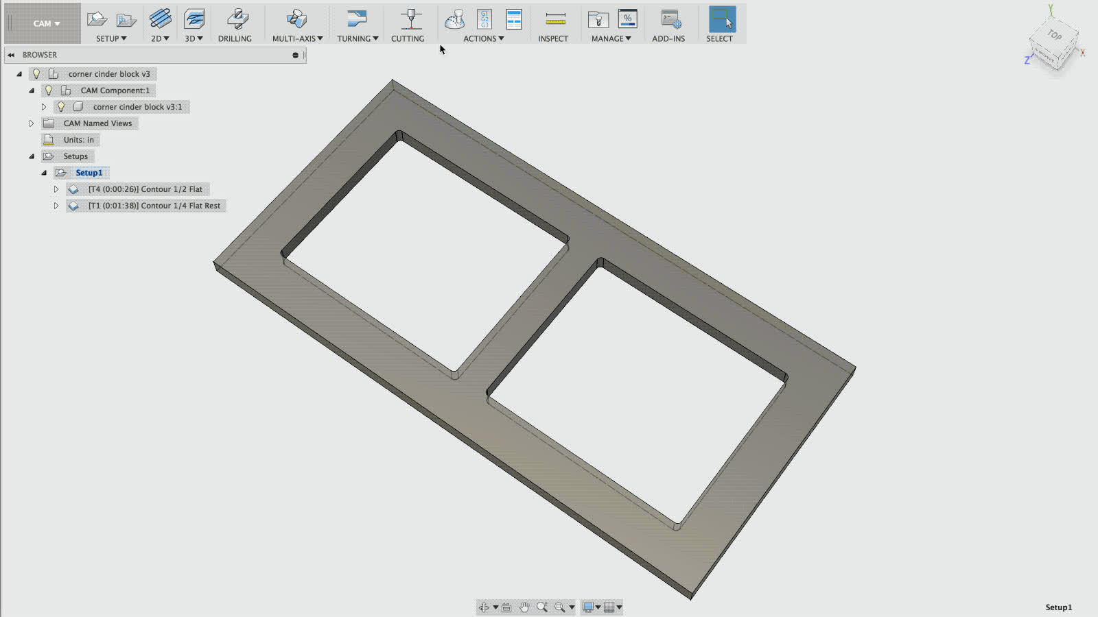Expand the CAM Named Views folder

tap(32, 123)
